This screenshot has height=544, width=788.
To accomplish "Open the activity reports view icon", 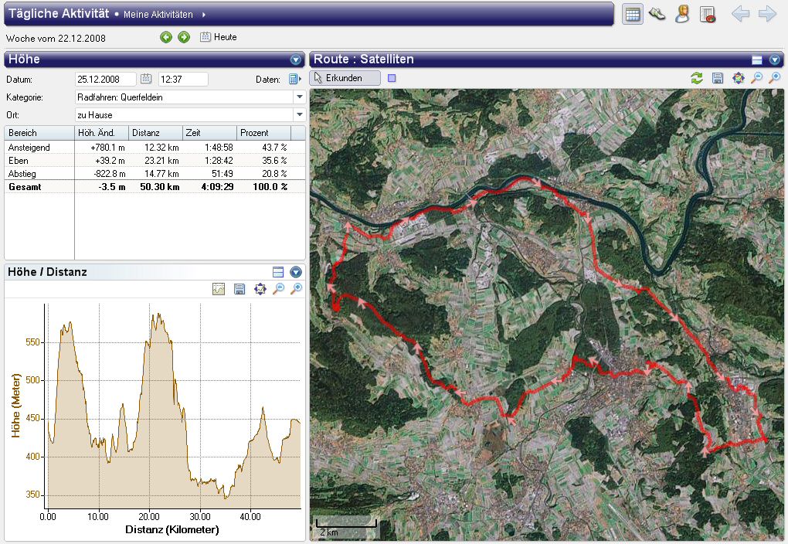I will tap(707, 14).
